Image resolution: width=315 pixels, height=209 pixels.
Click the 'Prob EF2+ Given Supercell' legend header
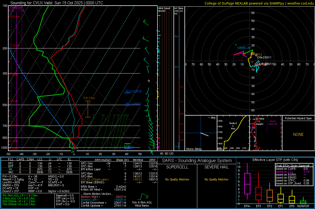tap(293, 165)
